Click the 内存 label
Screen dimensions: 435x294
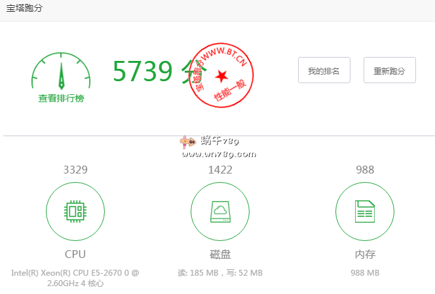pos(365,254)
